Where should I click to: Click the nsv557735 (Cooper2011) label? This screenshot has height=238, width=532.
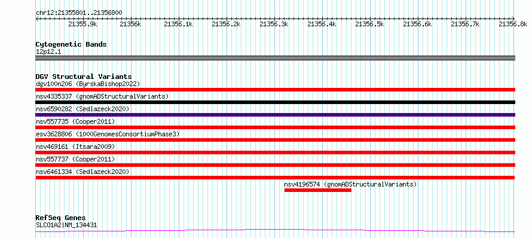[75, 121]
